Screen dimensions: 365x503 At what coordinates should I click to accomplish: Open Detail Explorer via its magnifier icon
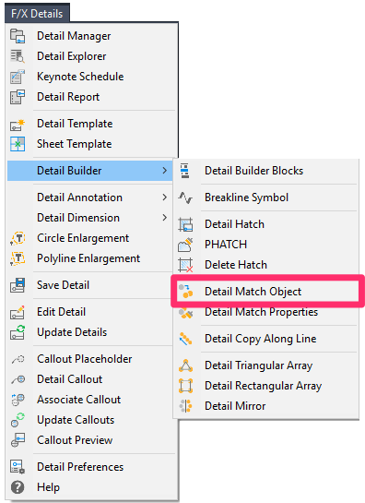tap(18, 56)
